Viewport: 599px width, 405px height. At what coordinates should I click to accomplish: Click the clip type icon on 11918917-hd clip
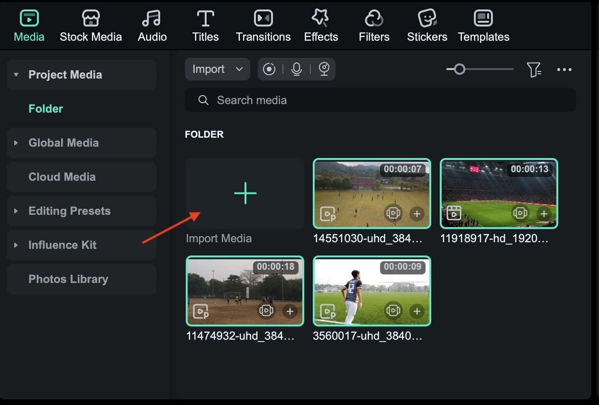coord(454,213)
